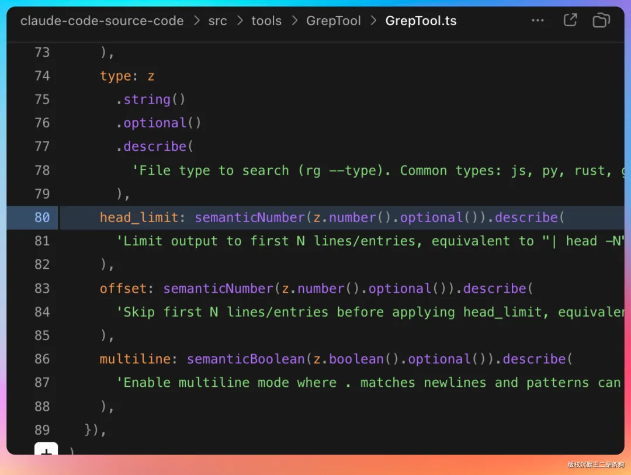Click the 'multiline' property name
This screenshot has width=631, height=475.
pyautogui.click(x=135, y=359)
